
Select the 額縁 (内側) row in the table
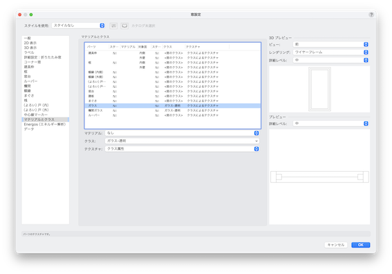click(173, 72)
